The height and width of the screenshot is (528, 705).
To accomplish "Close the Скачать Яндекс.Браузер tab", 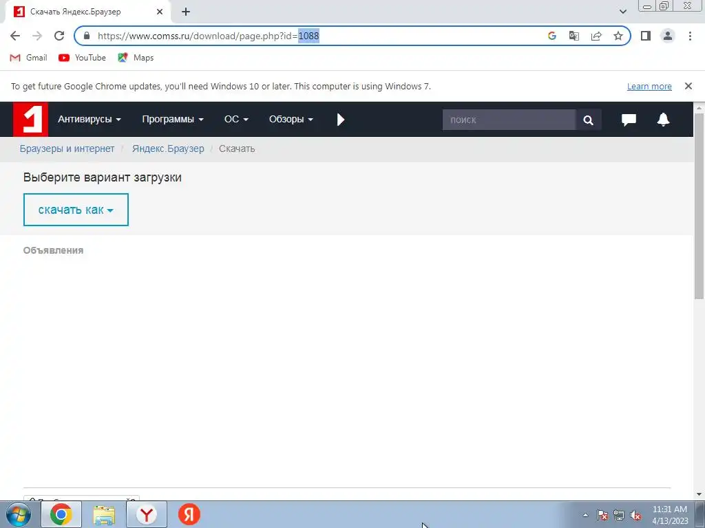I will click(x=160, y=12).
